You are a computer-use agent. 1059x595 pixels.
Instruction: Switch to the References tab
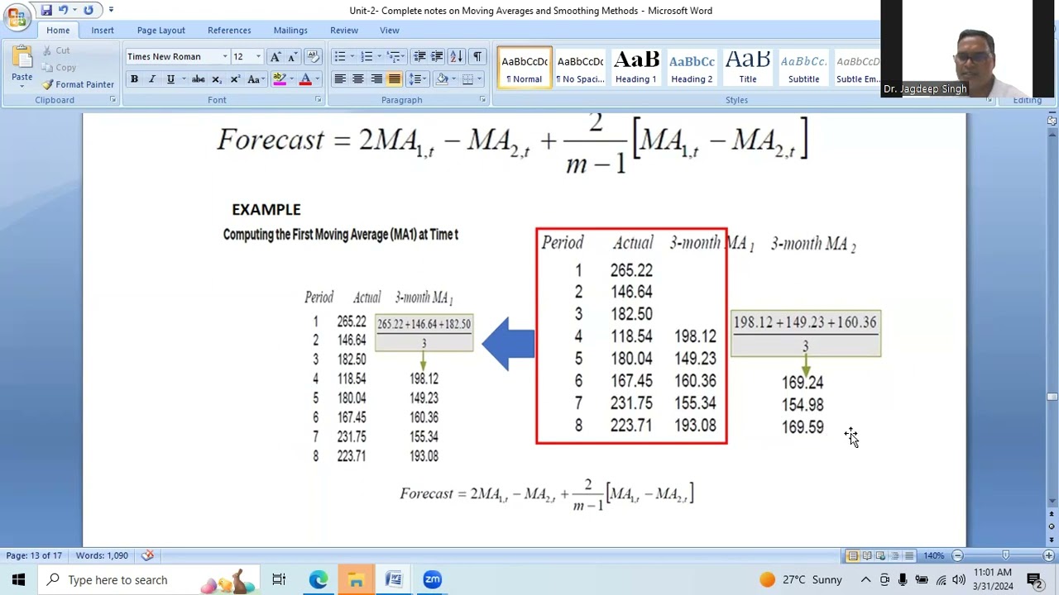pos(229,31)
